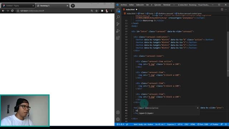View site information icon in the address bar
Viewport: 229px width, 129px height.
pyautogui.click(x=18, y=11)
